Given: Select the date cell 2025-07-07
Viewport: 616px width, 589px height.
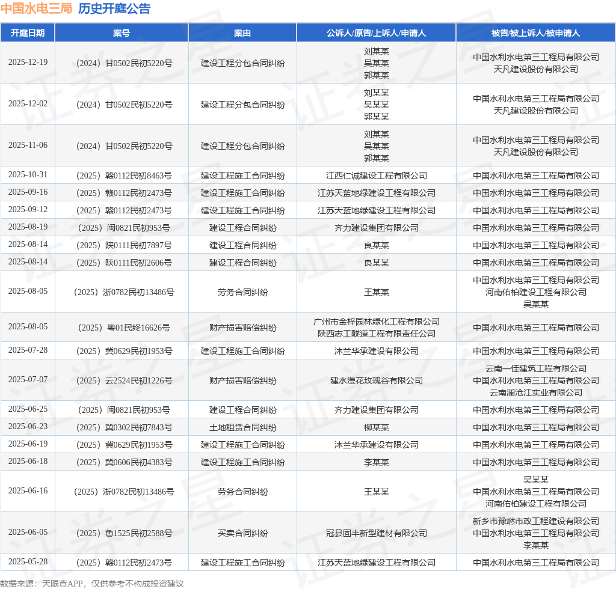Looking at the screenshot, I should tap(28, 380).
